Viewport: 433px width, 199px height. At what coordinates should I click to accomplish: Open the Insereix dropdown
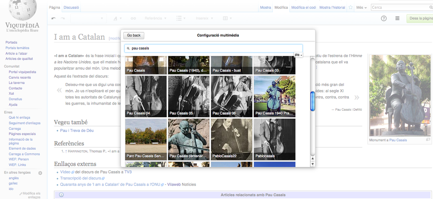coord(204,18)
